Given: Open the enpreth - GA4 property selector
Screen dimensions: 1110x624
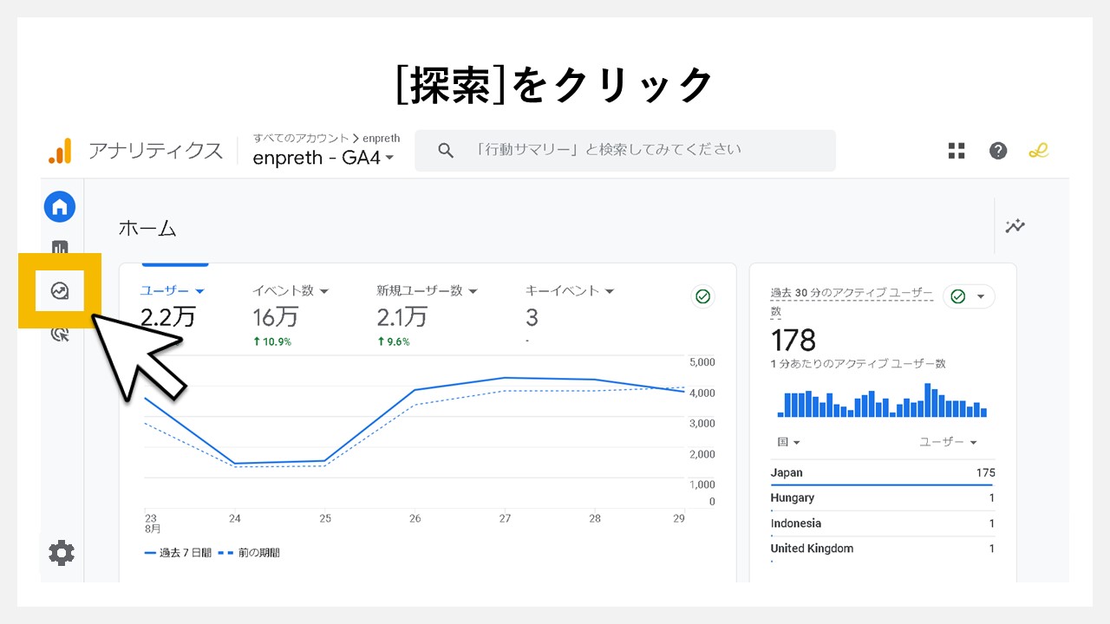Looking at the screenshot, I should point(322,158).
